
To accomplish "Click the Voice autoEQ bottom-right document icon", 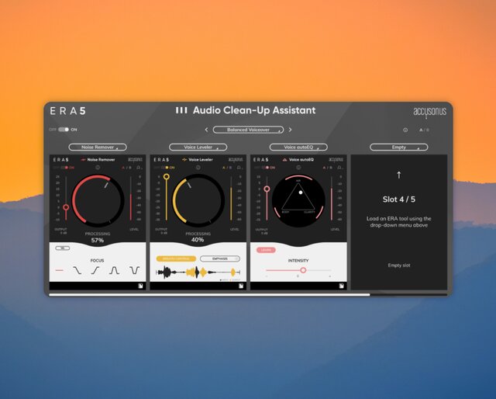I will [x=341, y=286].
